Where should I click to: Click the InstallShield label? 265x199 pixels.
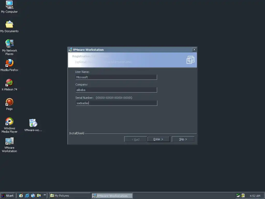pyautogui.click(x=77, y=133)
